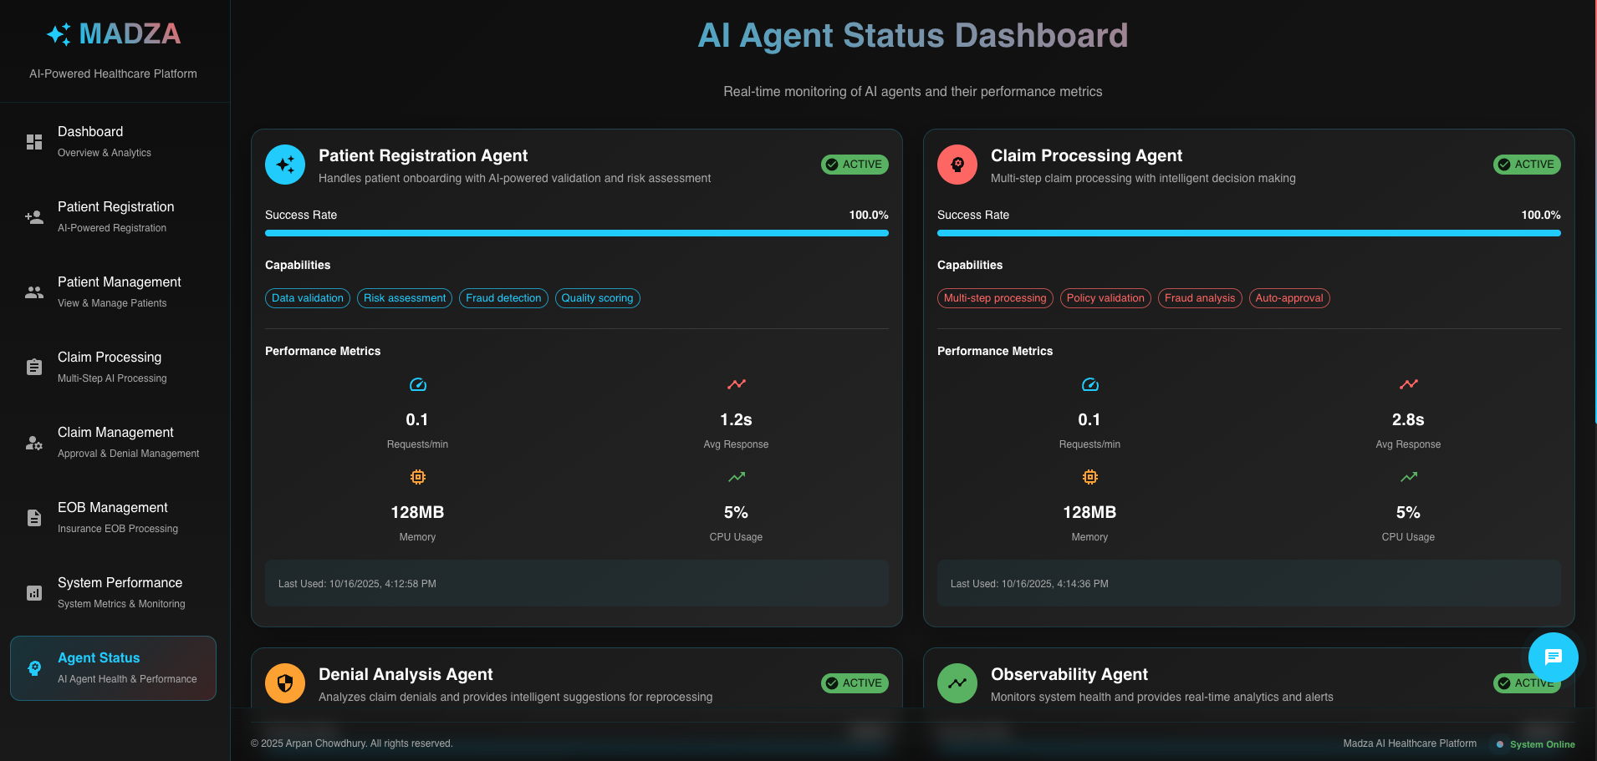Click ACTIVE badge on Denial Analysis Agent
1597x761 pixels.
coord(855,683)
